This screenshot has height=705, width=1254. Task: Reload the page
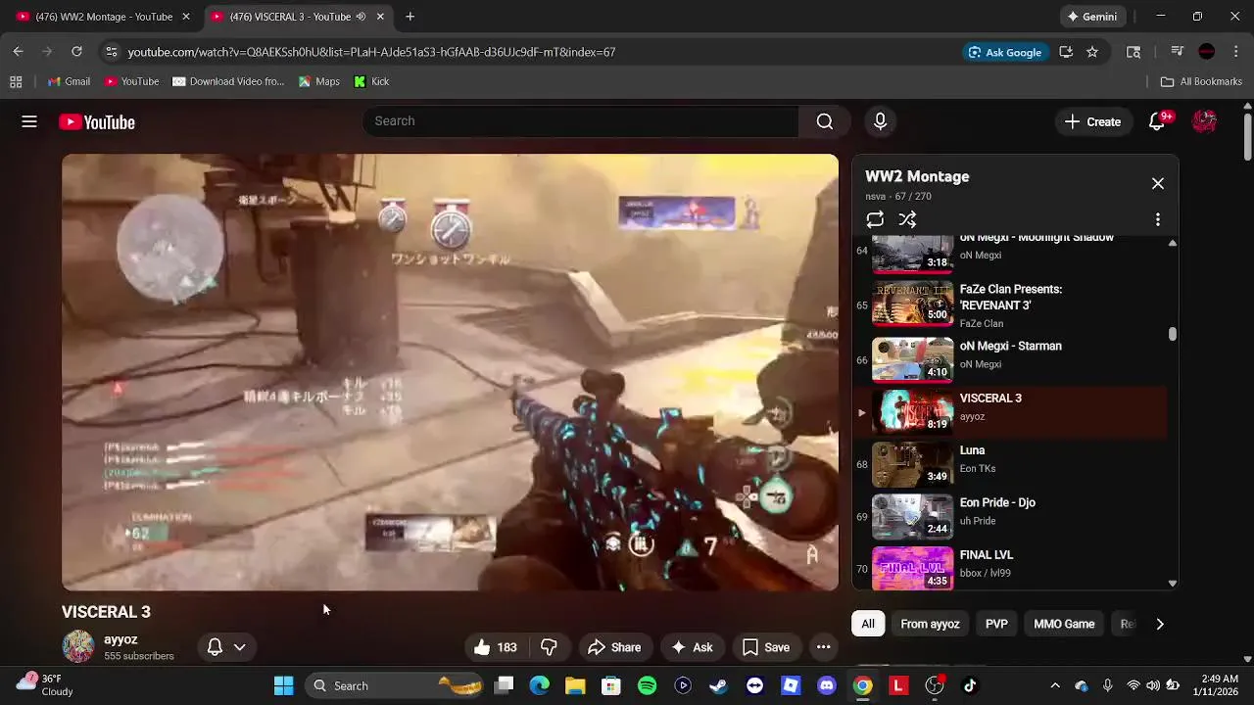76,52
